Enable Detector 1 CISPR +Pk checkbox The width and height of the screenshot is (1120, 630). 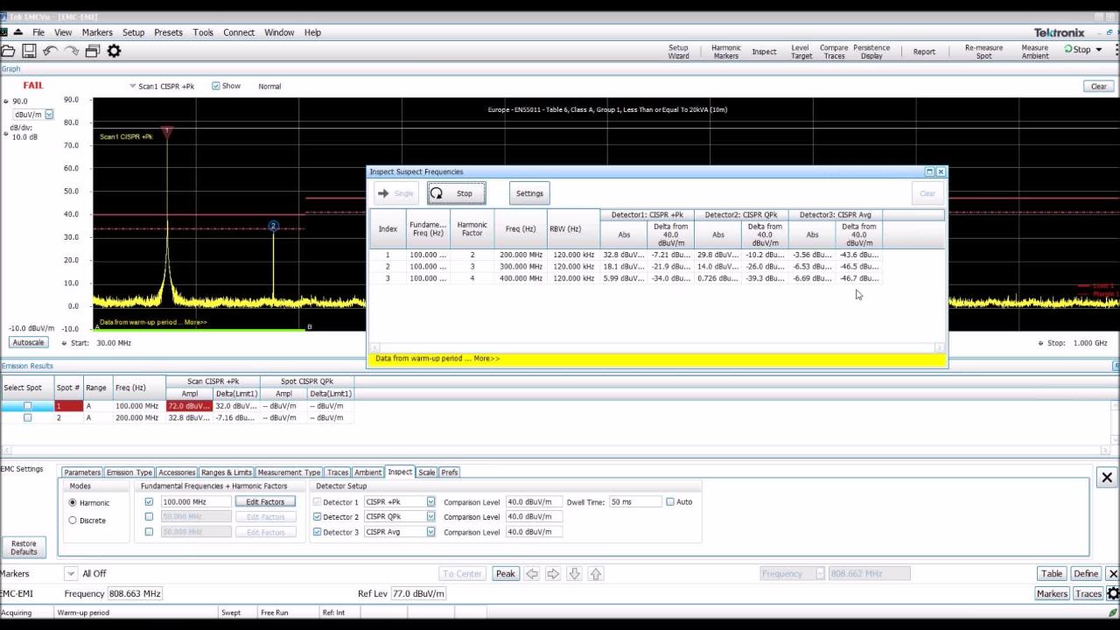tap(317, 501)
